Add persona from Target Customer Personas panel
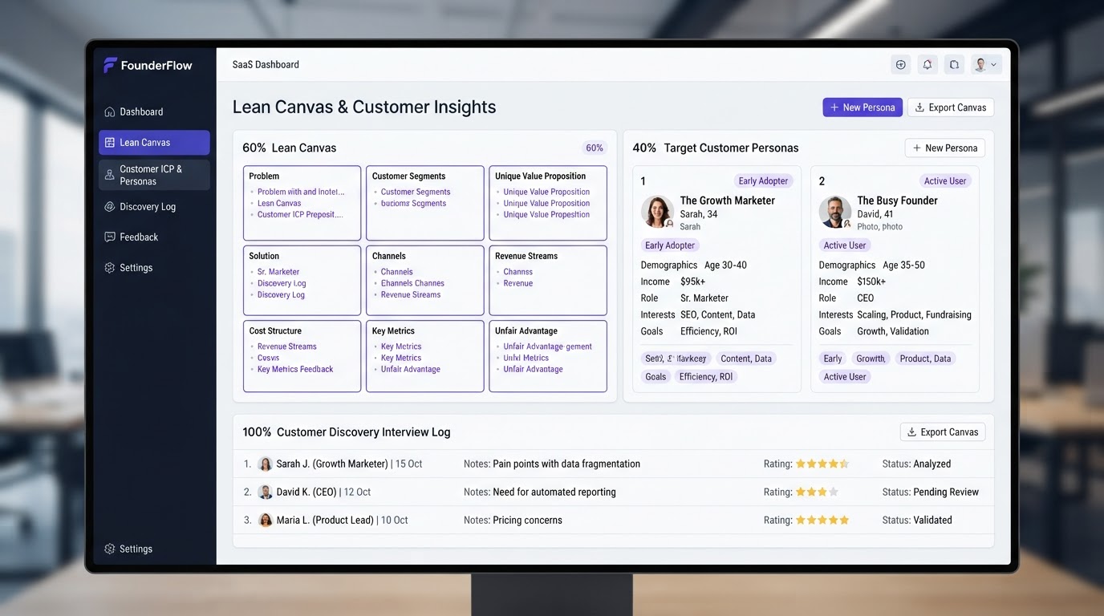 (x=945, y=148)
